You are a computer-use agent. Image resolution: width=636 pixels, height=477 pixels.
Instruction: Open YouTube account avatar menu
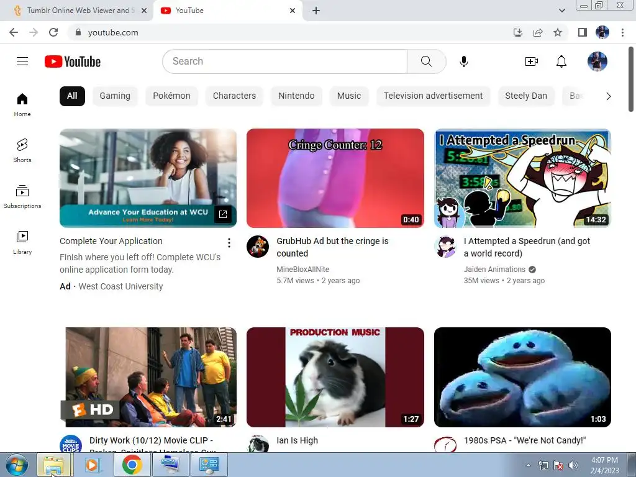click(x=597, y=61)
